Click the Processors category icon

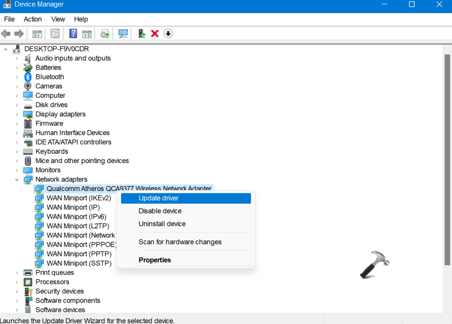click(x=28, y=282)
